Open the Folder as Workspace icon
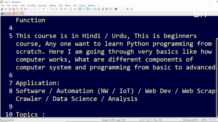Image resolution: width=218 pixels, height=122 pixels. pos(107,9)
